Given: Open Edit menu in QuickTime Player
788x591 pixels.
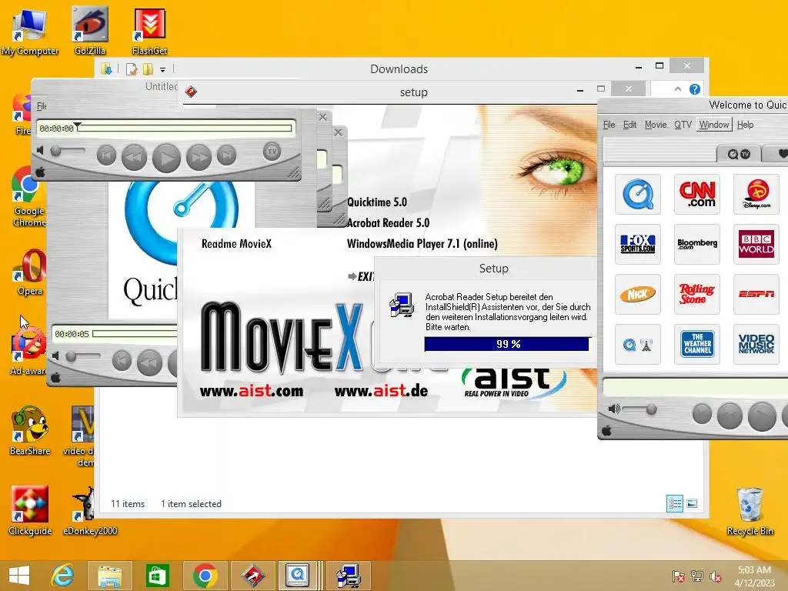Looking at the screenshot, I should (629, 125).
